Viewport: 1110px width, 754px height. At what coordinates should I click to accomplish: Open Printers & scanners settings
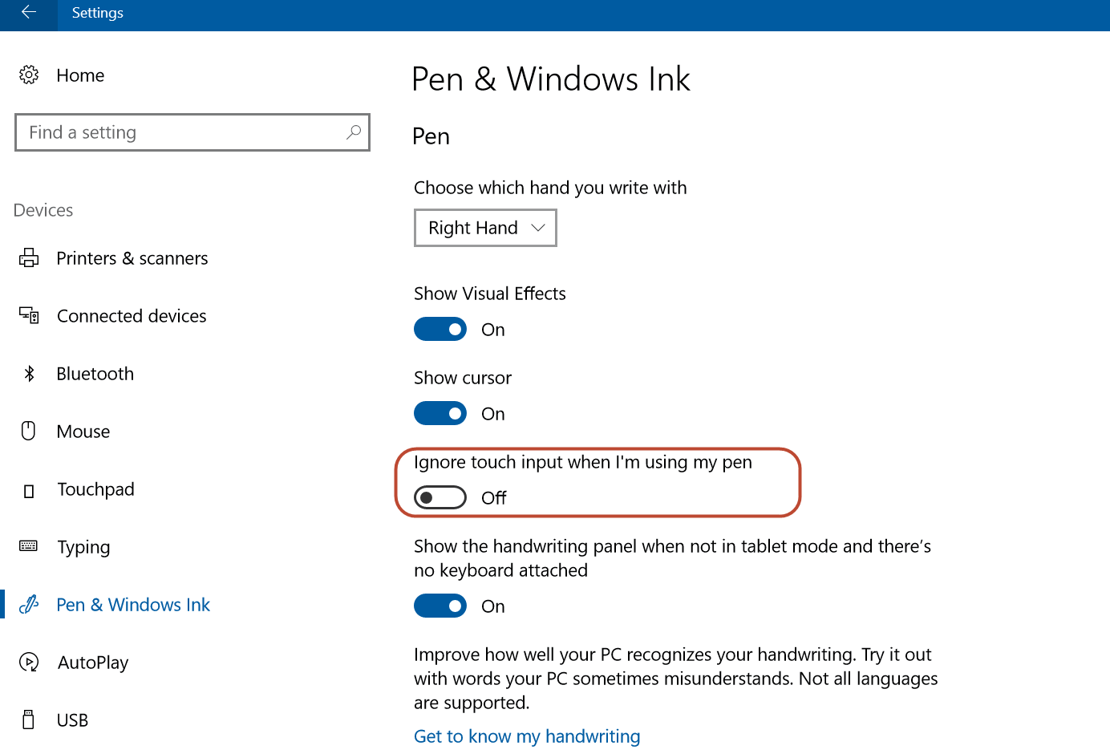point(29,257)
